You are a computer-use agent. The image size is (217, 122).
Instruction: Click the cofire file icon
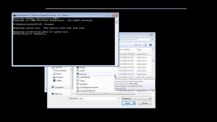[78, 71]
